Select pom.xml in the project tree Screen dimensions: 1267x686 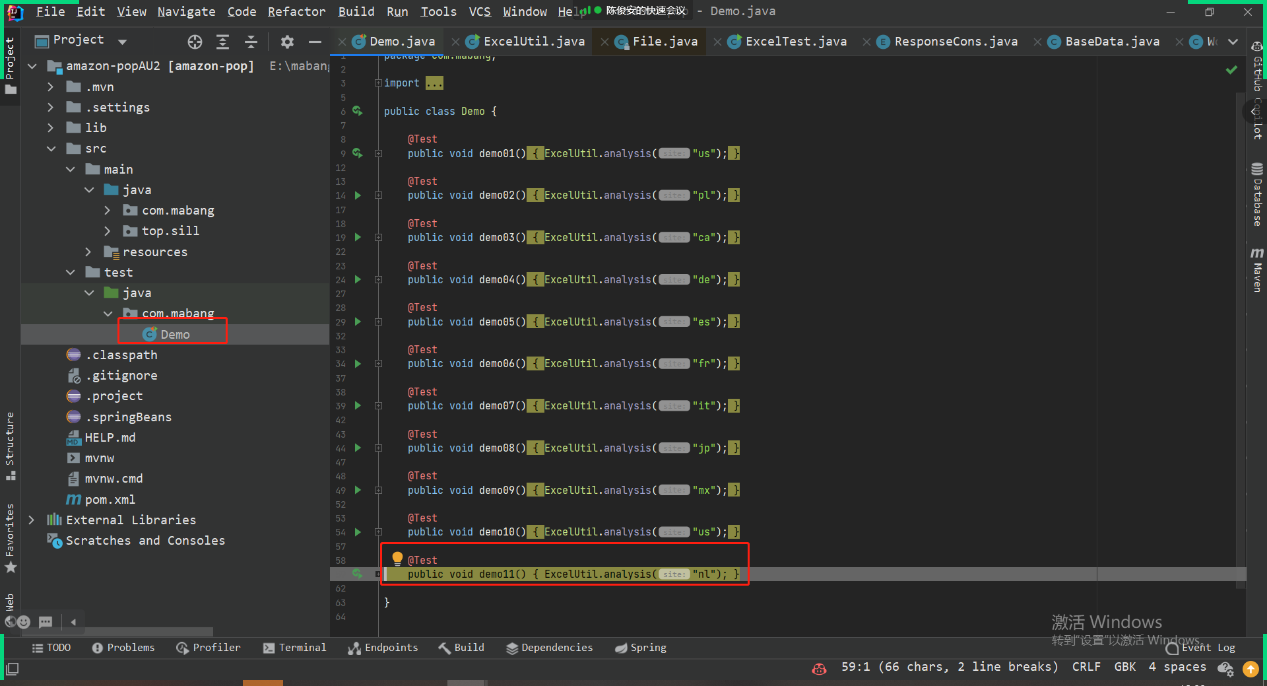[x=110, y=500]
